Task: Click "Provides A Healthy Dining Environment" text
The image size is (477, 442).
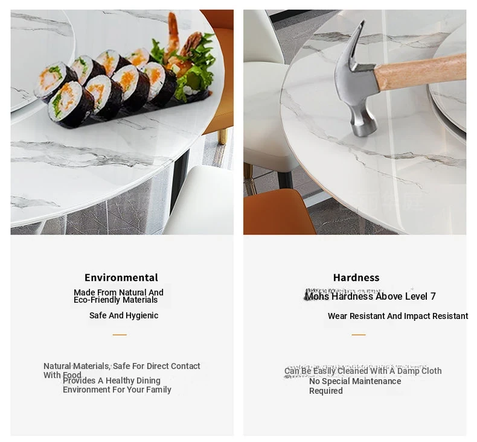Action: tap(117, 385)
